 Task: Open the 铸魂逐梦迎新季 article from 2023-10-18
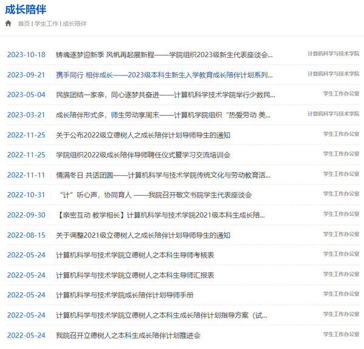click(x=164, y=55)
